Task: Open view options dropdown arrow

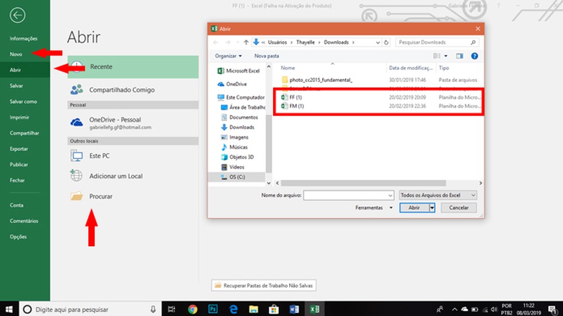Action: (x=446, y=56)
